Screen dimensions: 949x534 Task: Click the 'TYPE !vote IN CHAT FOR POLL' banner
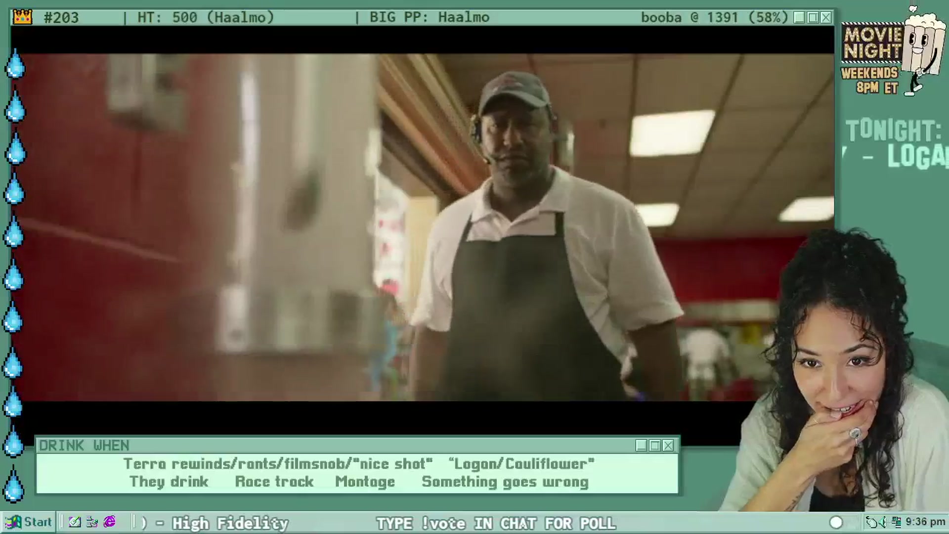coord(496,523)
